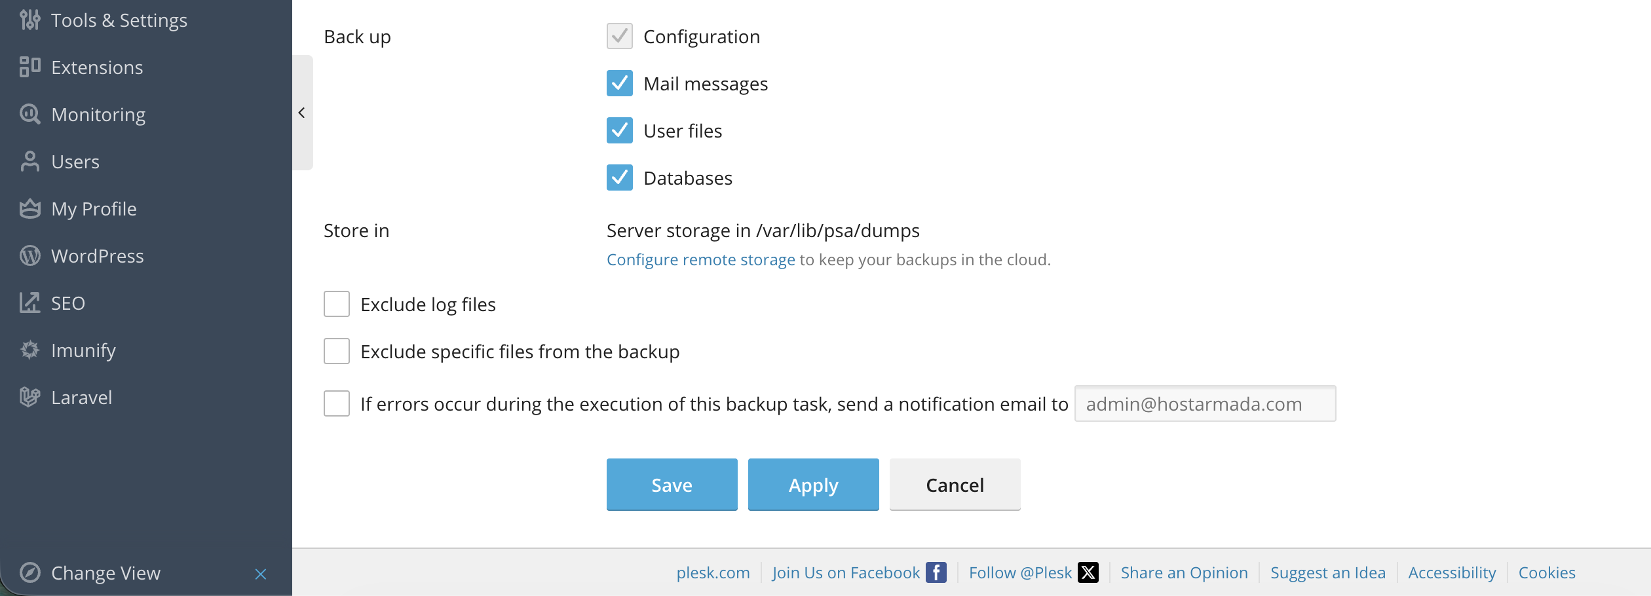Click the Save button
Image resolution: width=1651 pixels, height=596 pixels.
point(672,485)
